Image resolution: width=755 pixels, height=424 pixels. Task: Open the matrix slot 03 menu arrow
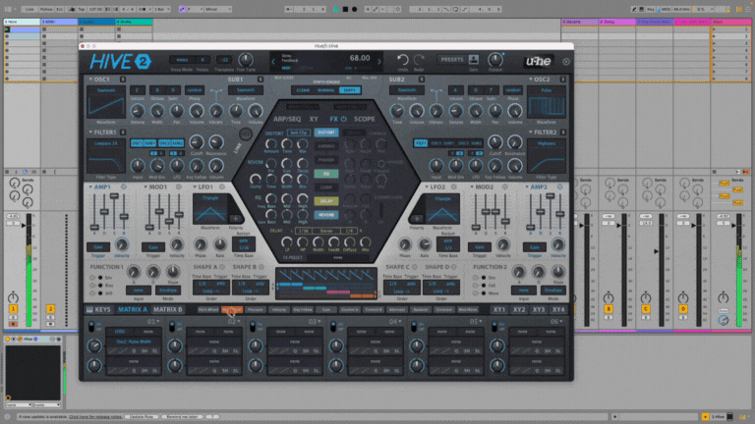coord(319,321)
